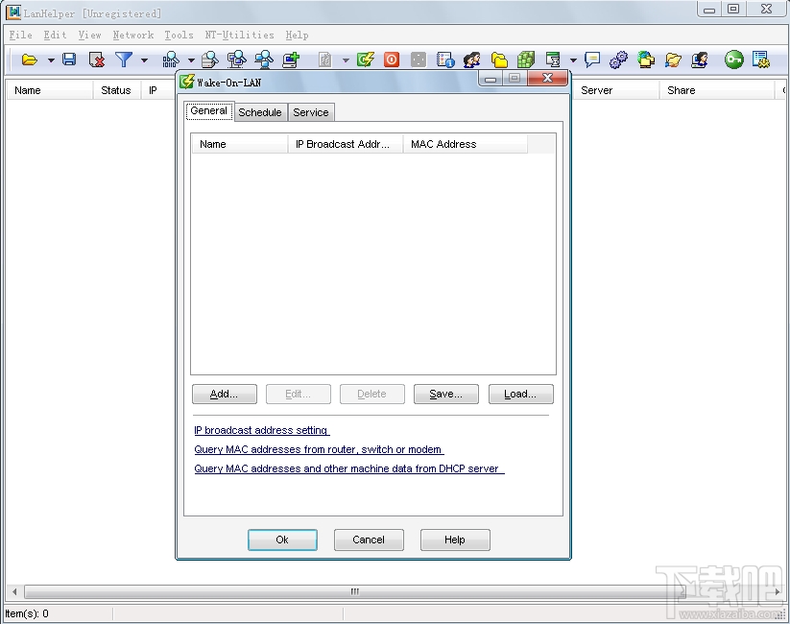Open the NT-Utilities menu
Viewport: 790px width, 624px height.
tap(240, 35)
